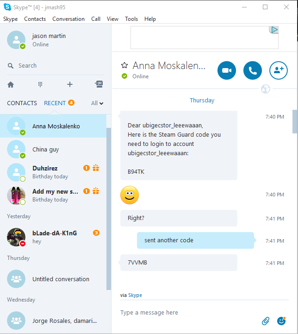Open the Contacts menu
The height and width of the screenshot is (334, 298).
35,19
